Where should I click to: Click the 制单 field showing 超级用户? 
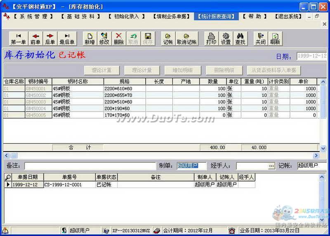[x=191, y=166]
